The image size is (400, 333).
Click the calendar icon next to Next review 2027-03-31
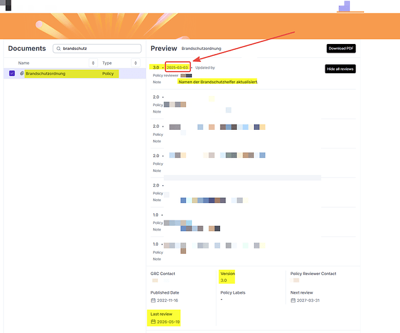(293, 300)
